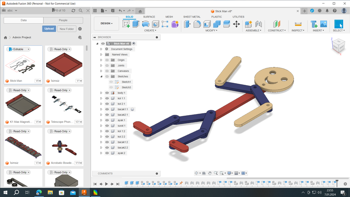Toggle visibility of Sketch1
Screen dimensions: 350x197
[x=111, y=82]
